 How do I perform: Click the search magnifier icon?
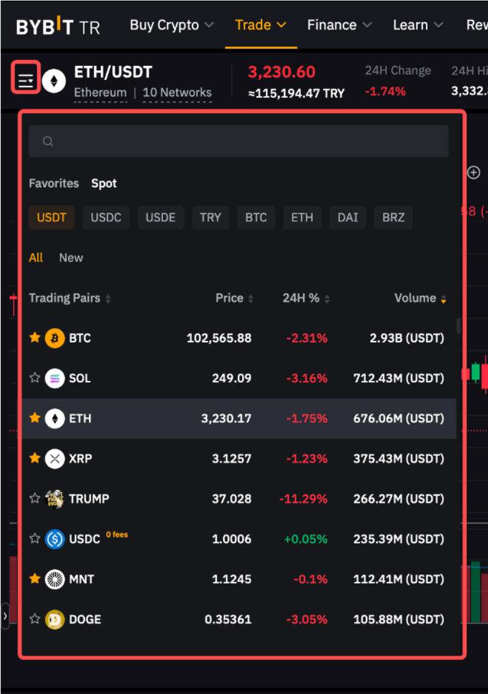(x=48, y=141)
